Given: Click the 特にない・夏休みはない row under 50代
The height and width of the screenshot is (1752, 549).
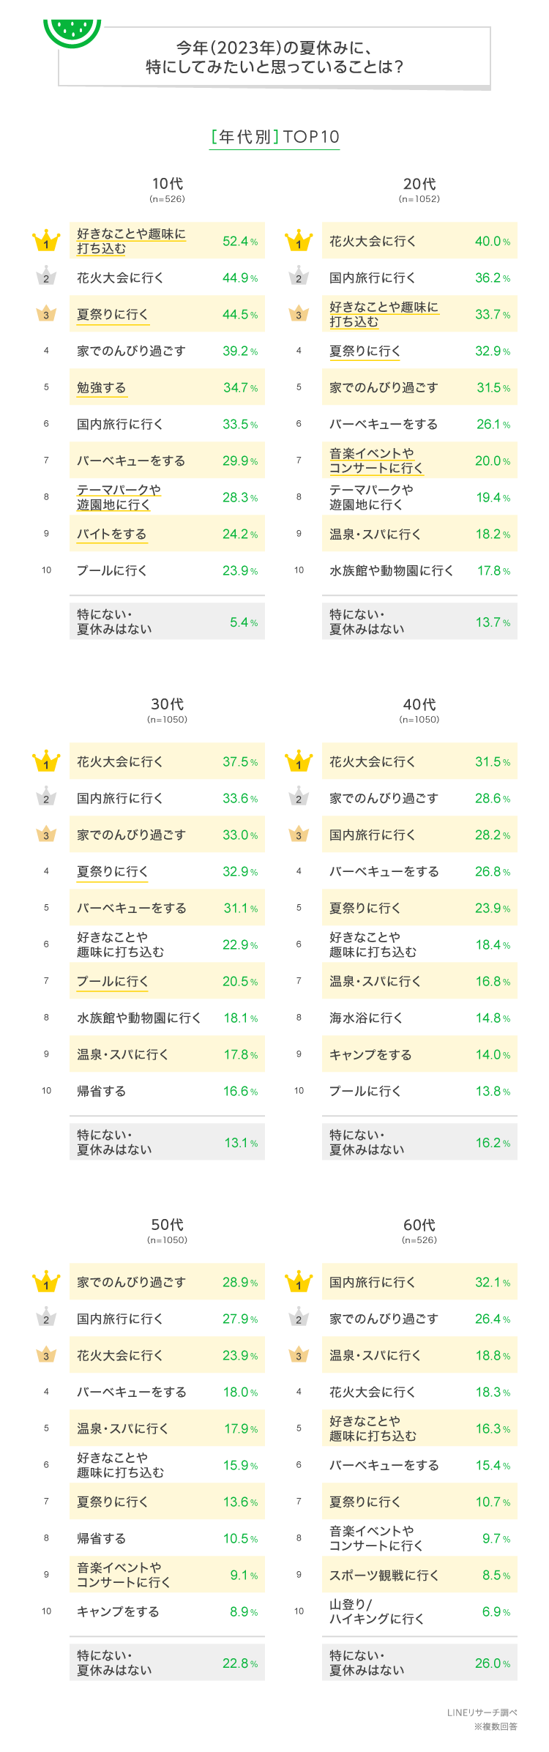Looking at the screenshot, I should (x=167, y=1663).
